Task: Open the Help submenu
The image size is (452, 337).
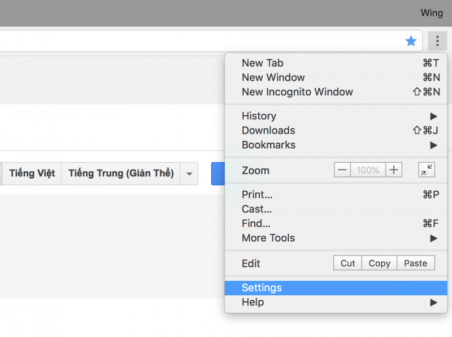Action: (339, 302)
